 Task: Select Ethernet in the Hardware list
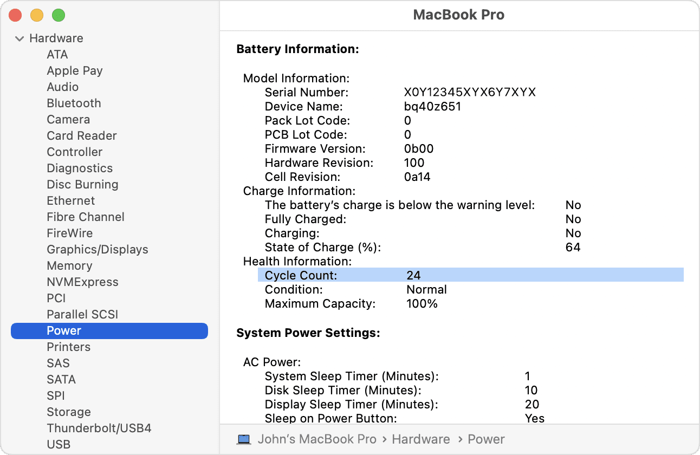click(70, 200)
